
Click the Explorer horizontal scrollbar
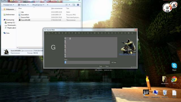click(x=31, y=48)
